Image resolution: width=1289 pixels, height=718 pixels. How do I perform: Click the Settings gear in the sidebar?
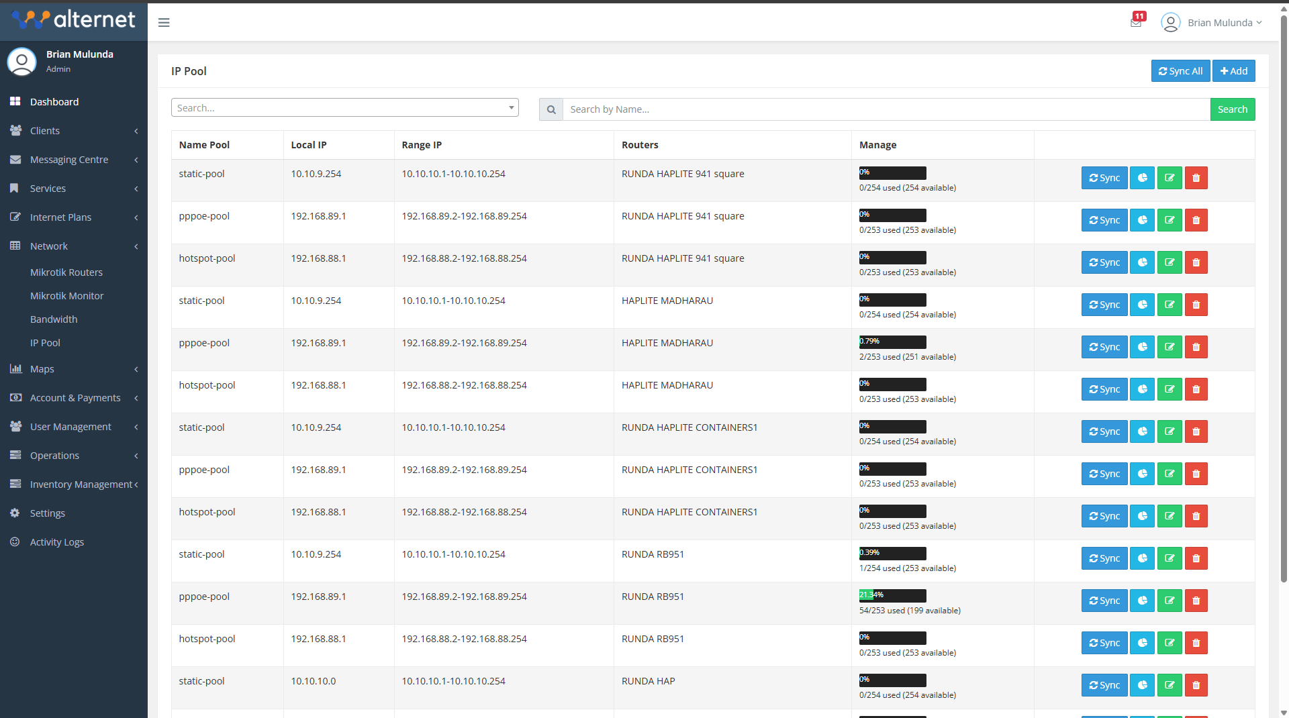click(15, 513)
